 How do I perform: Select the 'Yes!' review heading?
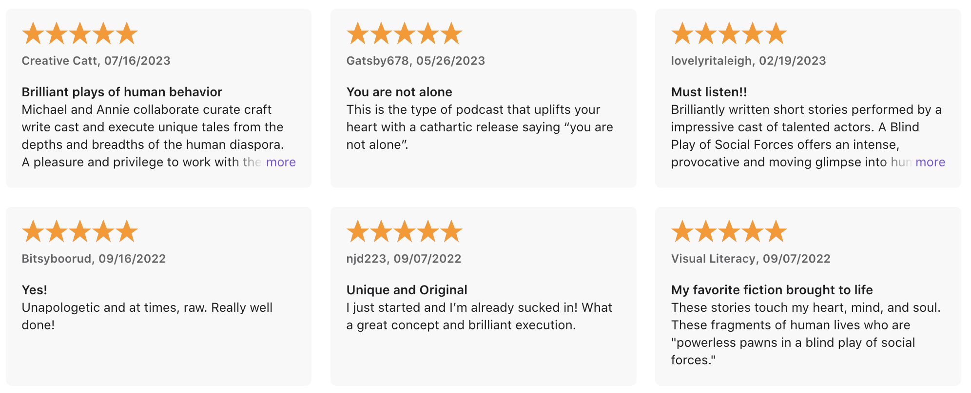[35, 290]
